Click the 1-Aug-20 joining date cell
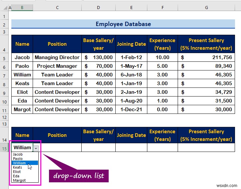The height and width of the screenshot is (189, 241). (x=131, y=101)
